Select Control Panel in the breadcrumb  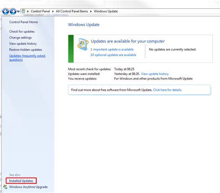[x=40, y=11]
